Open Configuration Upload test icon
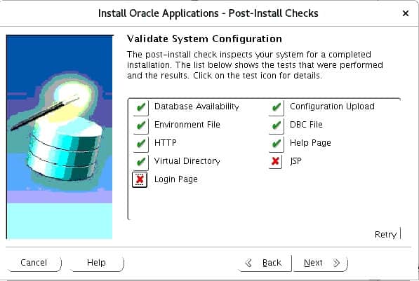Screen dimensions: 419x281 [277, 107]
